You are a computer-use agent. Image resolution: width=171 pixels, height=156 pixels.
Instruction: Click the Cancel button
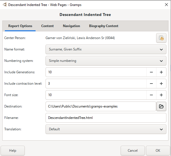(x=133, y=151)
